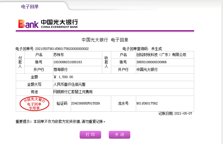Select payee account 38650188000030866
Screen dimensions: 223x144
(151, 62)
